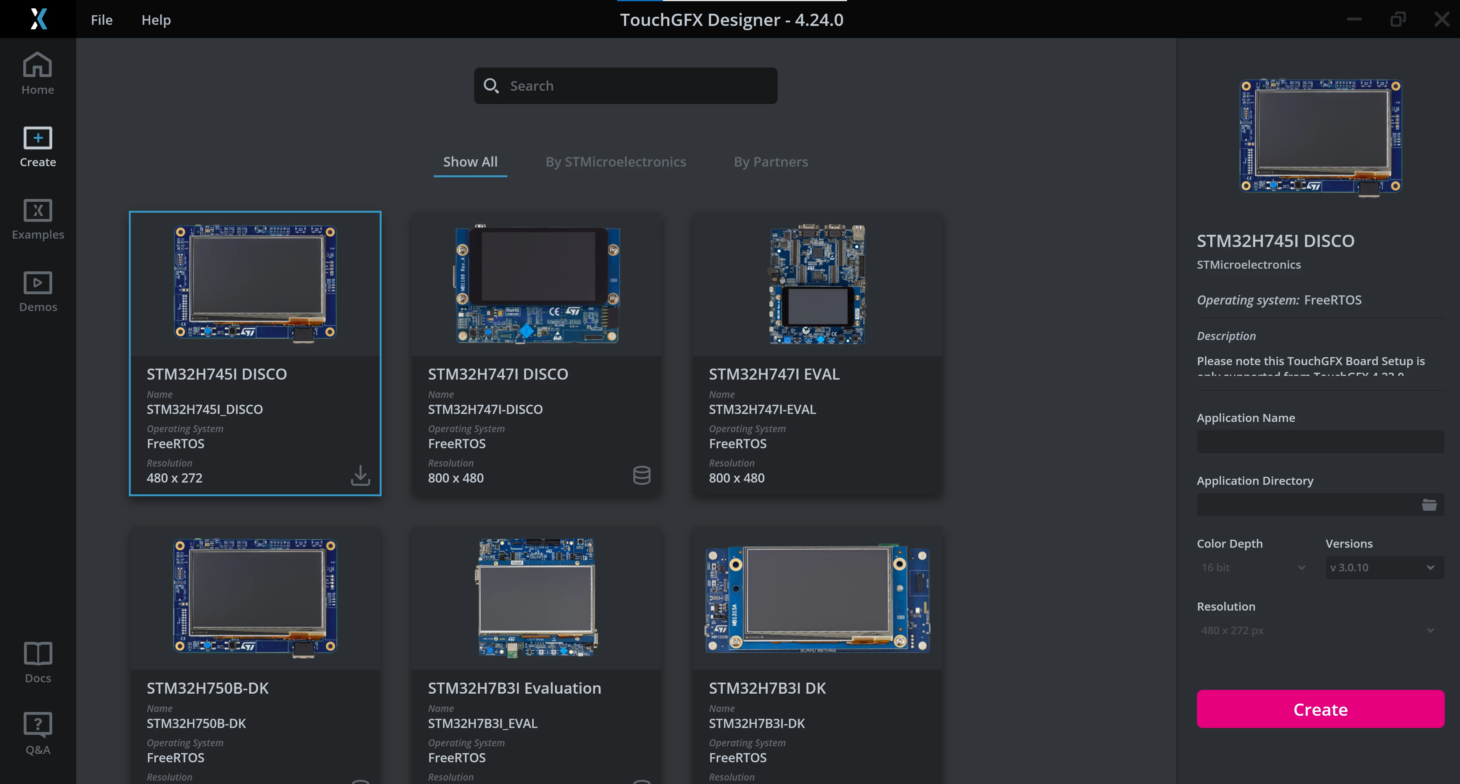The width and height of the screenshot is (1460, 784).
Task: Browse Application Directory with folder icon
Action: click(1430, 505)
